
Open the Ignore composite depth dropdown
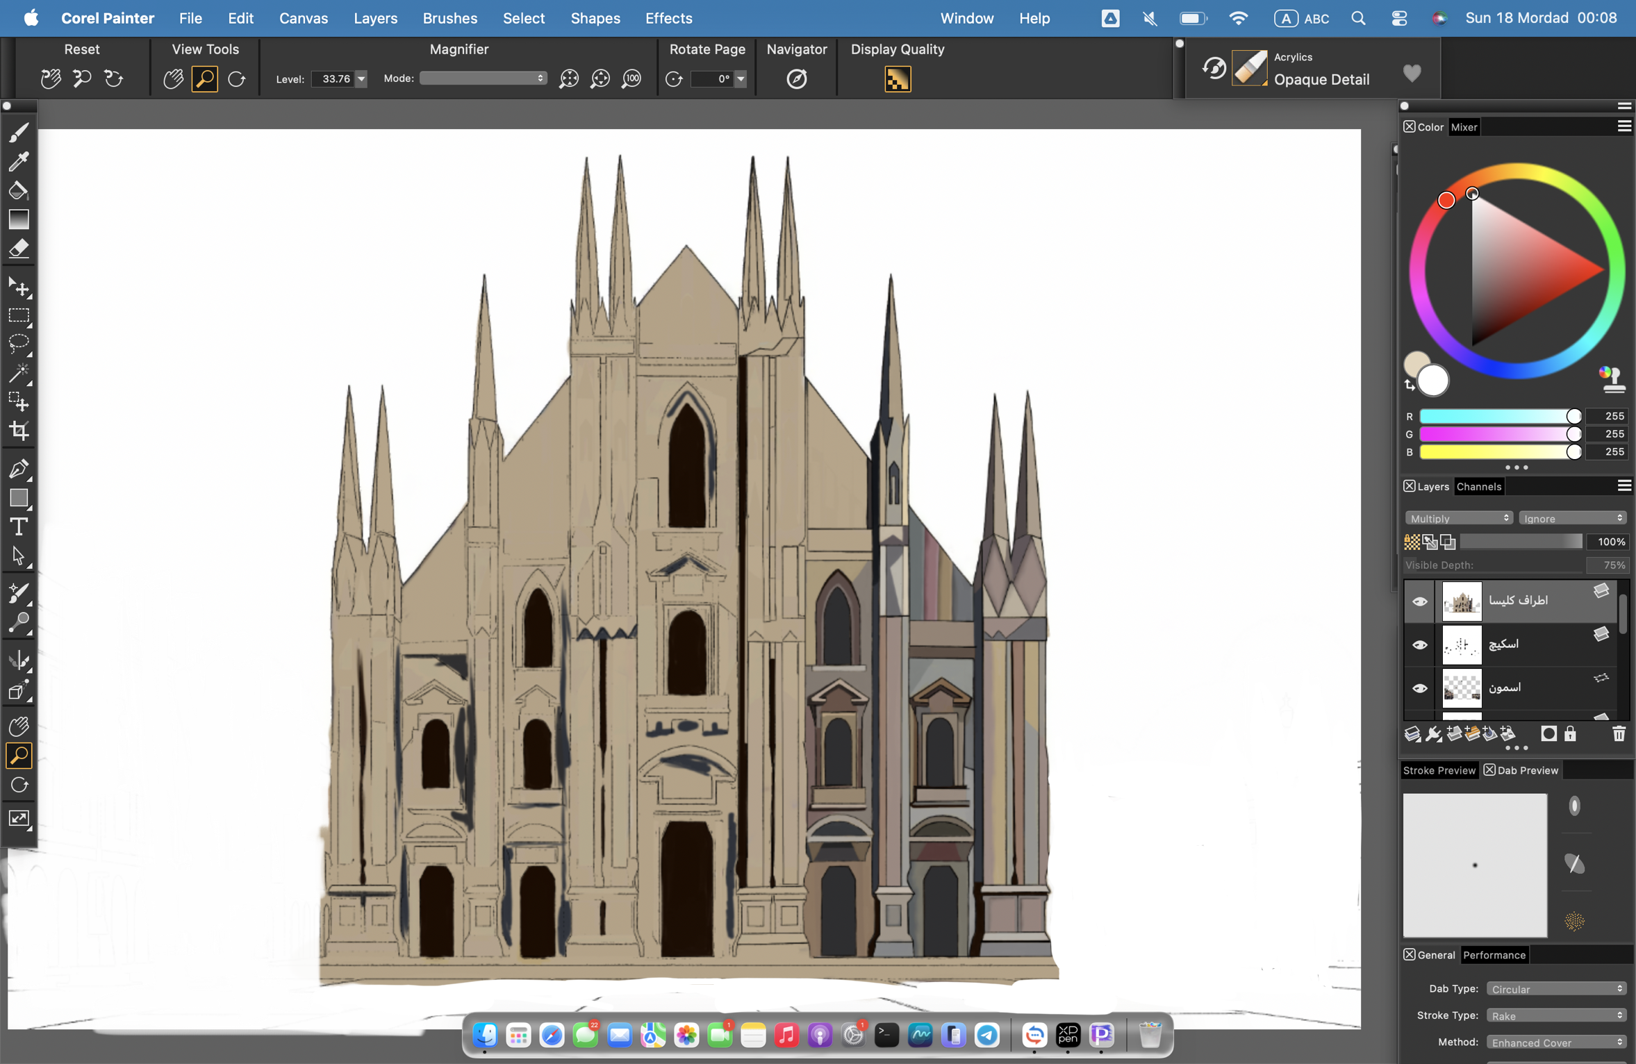point(1572,519)
